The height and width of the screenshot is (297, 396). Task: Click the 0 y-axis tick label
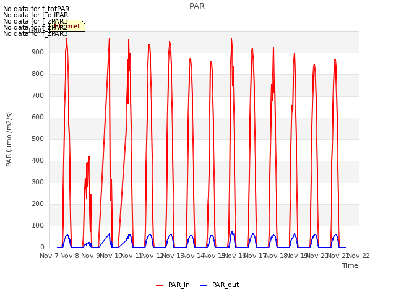[x=43, y=247]
